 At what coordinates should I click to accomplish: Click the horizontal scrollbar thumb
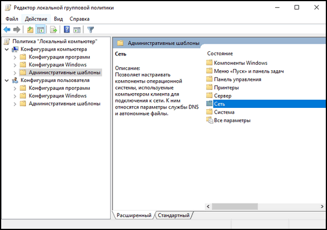click(x=235, y=206)
